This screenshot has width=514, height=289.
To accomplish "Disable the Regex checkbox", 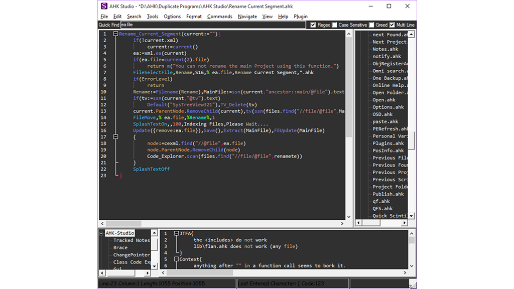I will click(313, 25).
